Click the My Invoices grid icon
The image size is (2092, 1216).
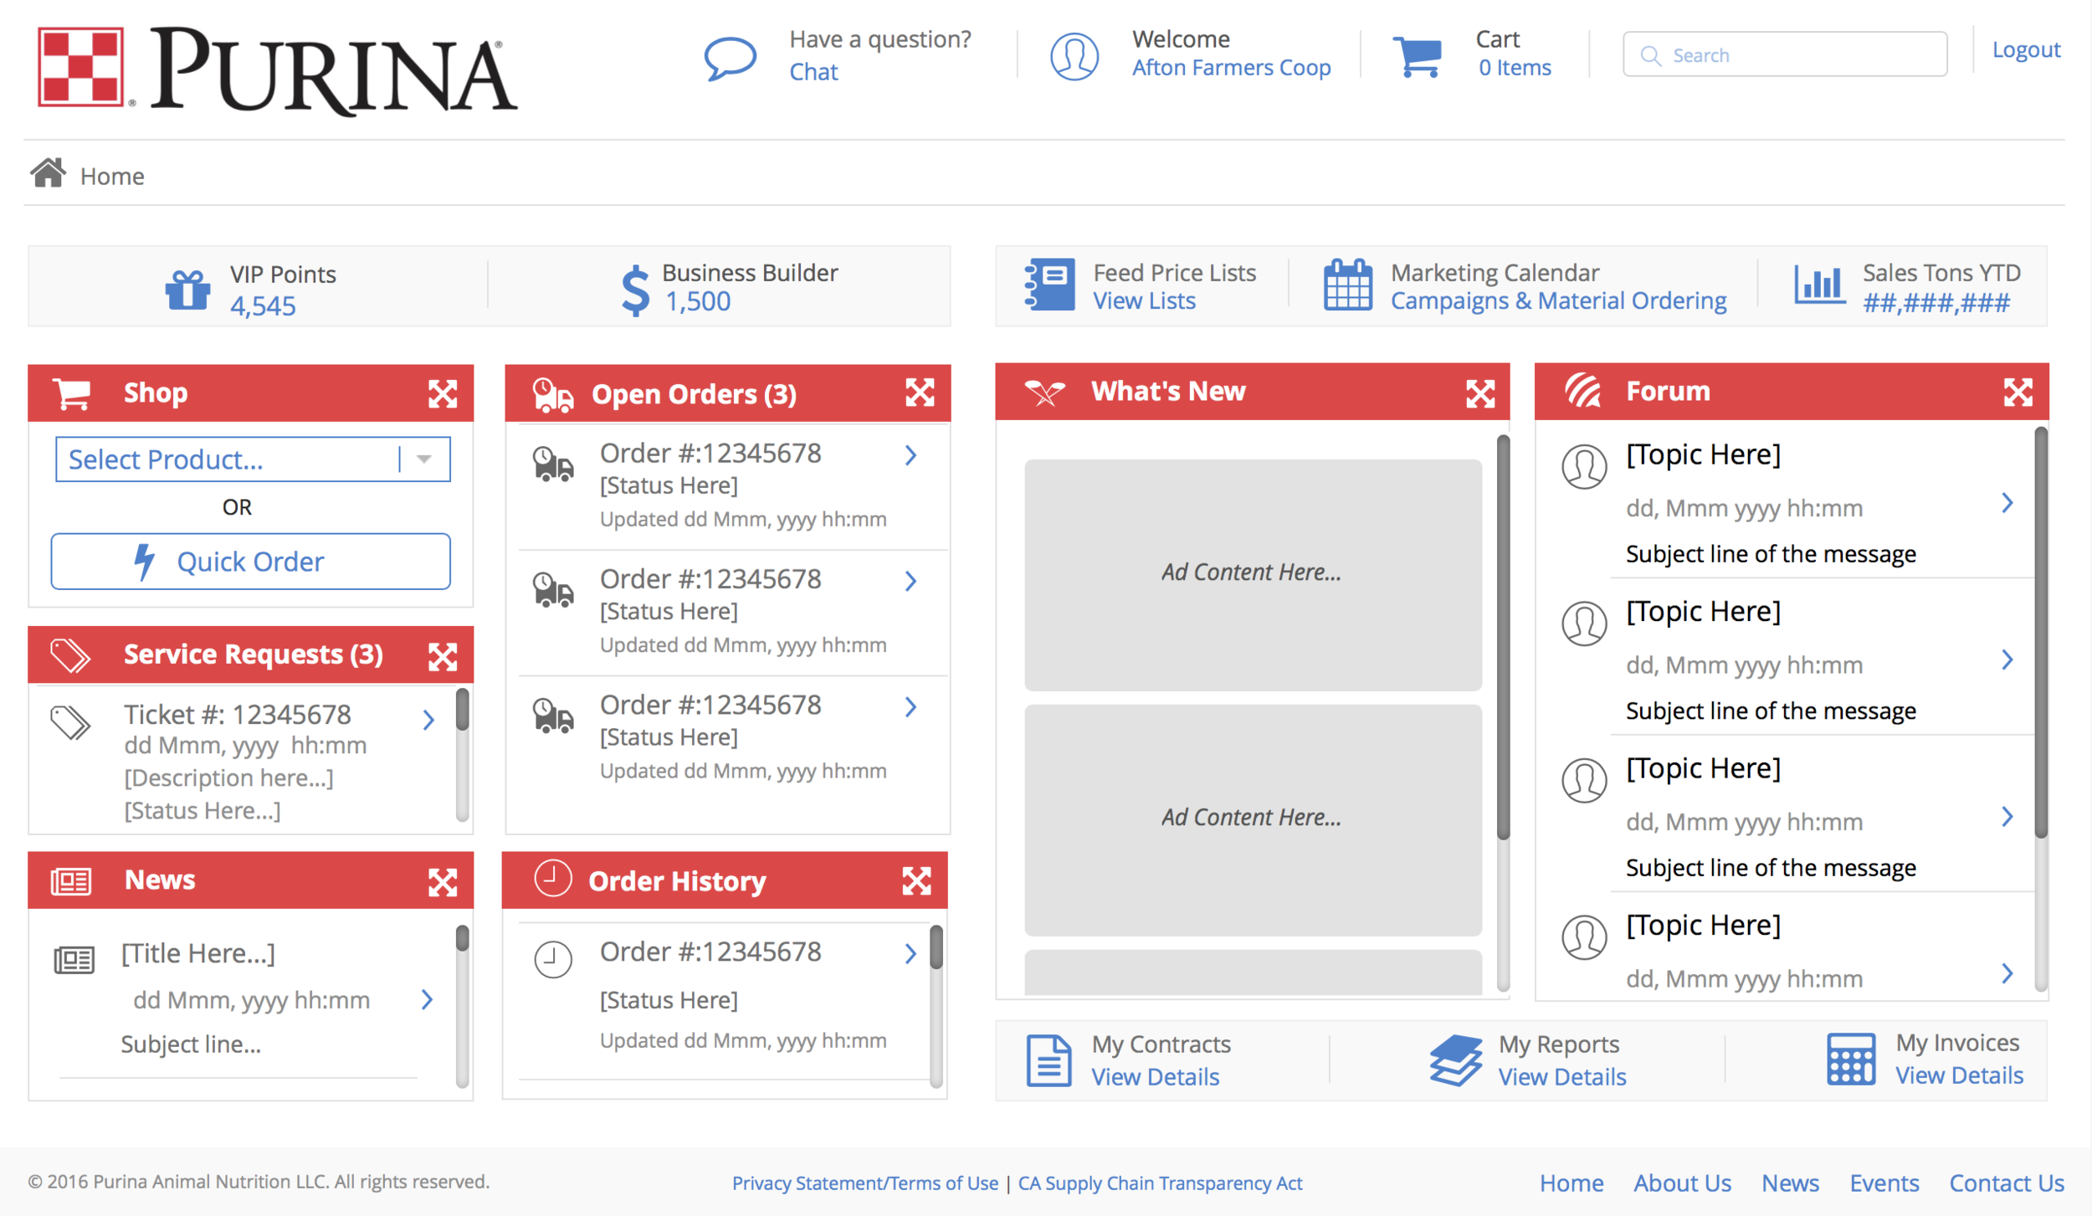coord(1851,1059)
